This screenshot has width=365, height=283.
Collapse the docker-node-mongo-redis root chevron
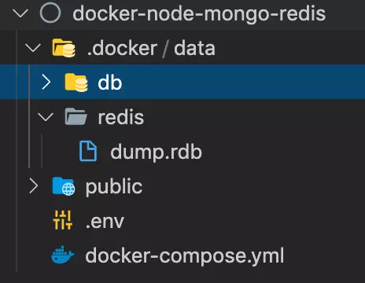coord(20,13)
